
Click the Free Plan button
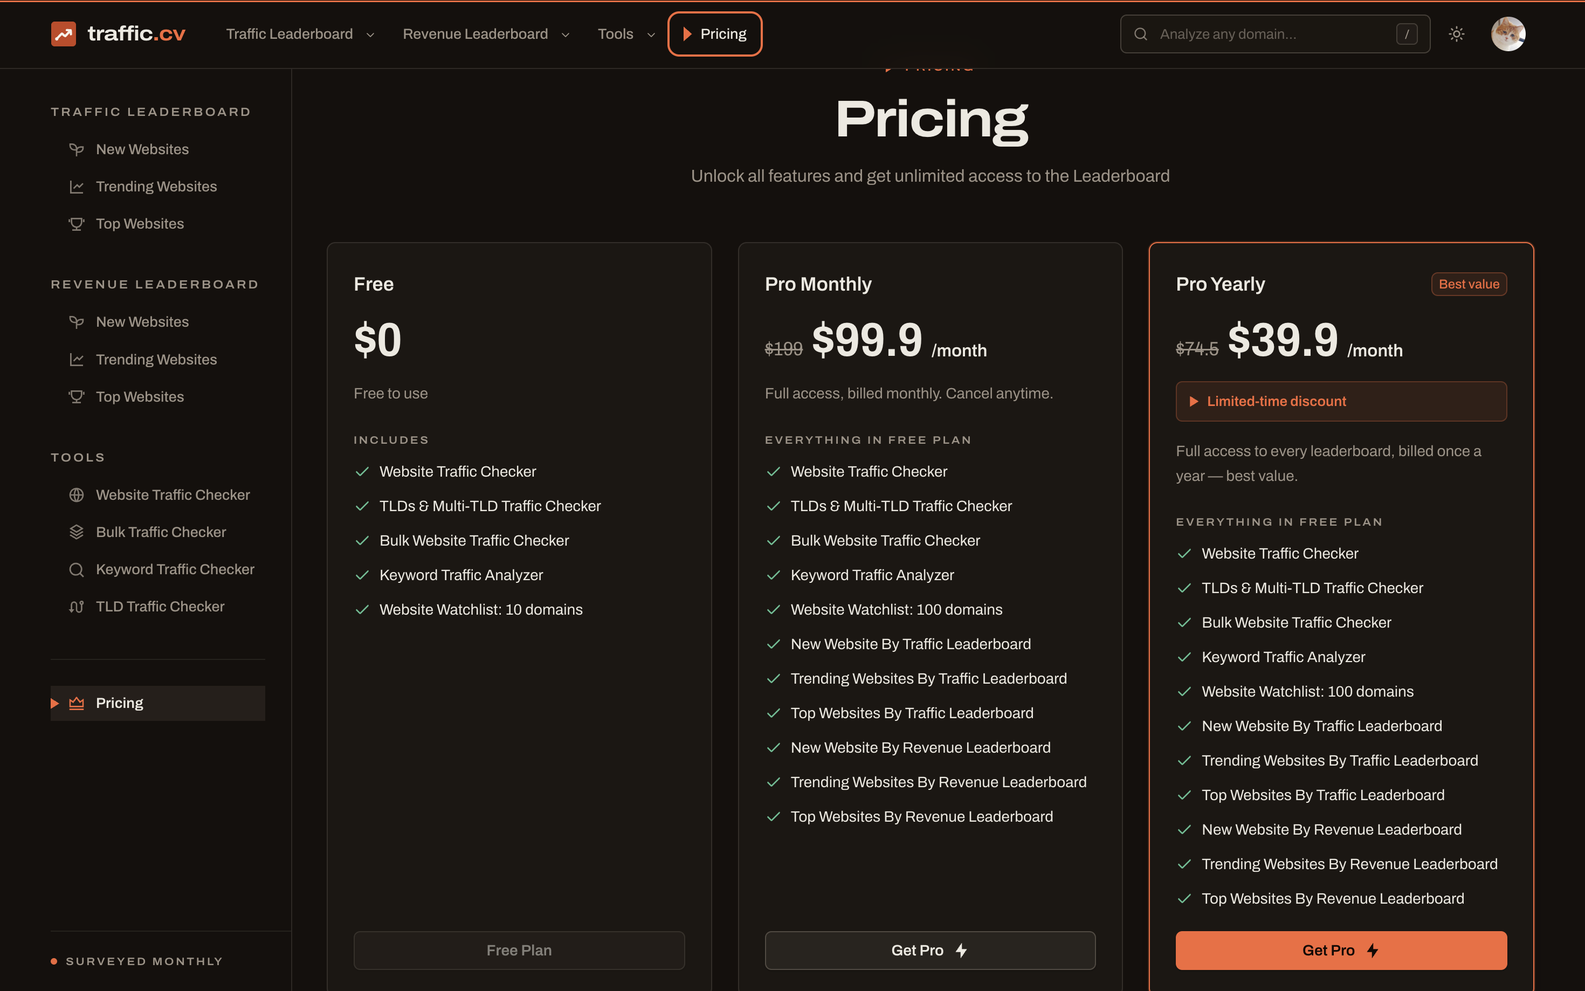519,951
